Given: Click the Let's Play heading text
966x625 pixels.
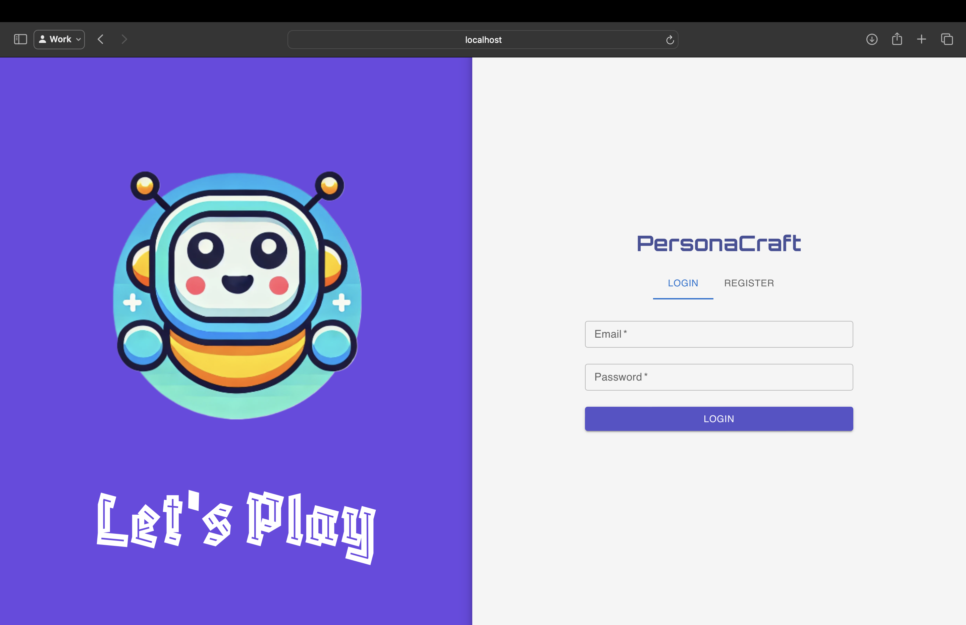Looking at the screenshot, I should tap(236, 523).
